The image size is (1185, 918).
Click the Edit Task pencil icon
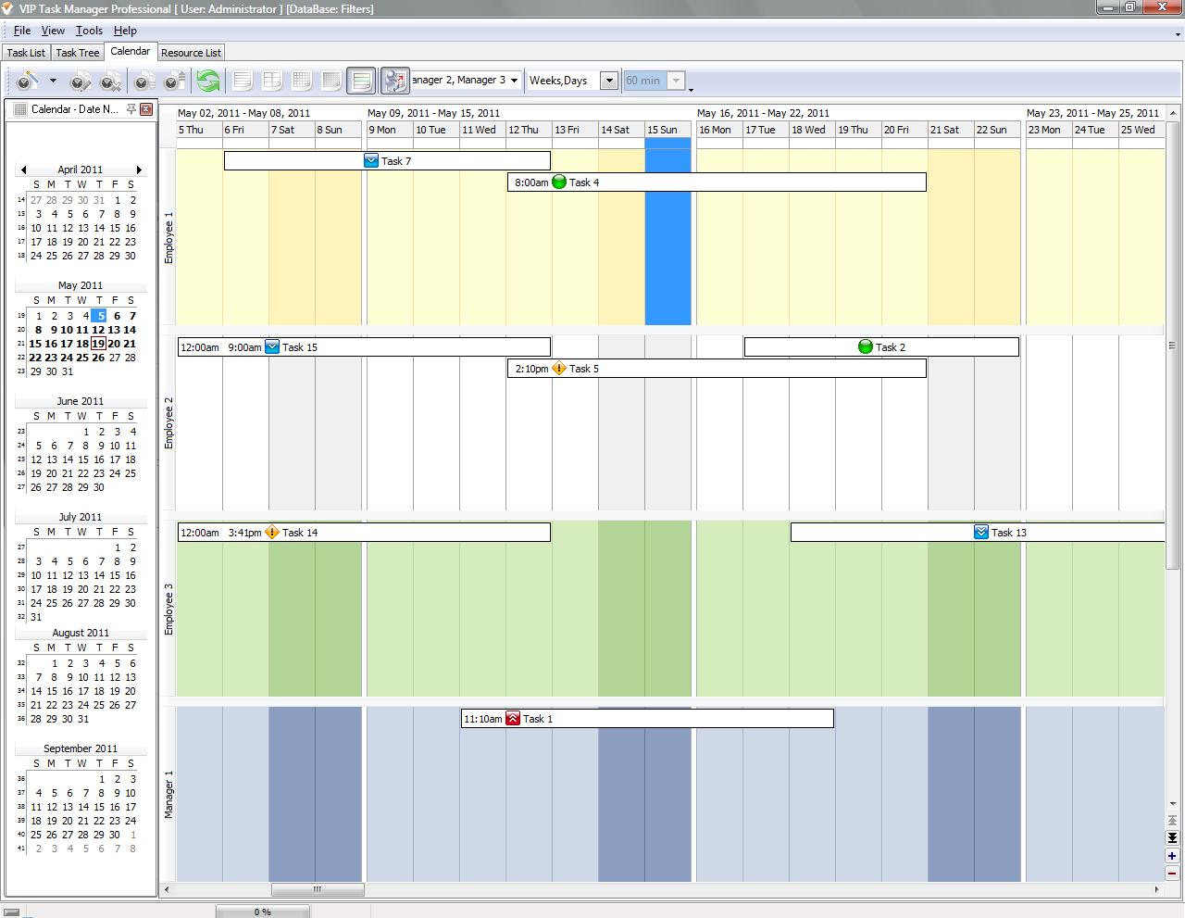[x=81, y=82]
